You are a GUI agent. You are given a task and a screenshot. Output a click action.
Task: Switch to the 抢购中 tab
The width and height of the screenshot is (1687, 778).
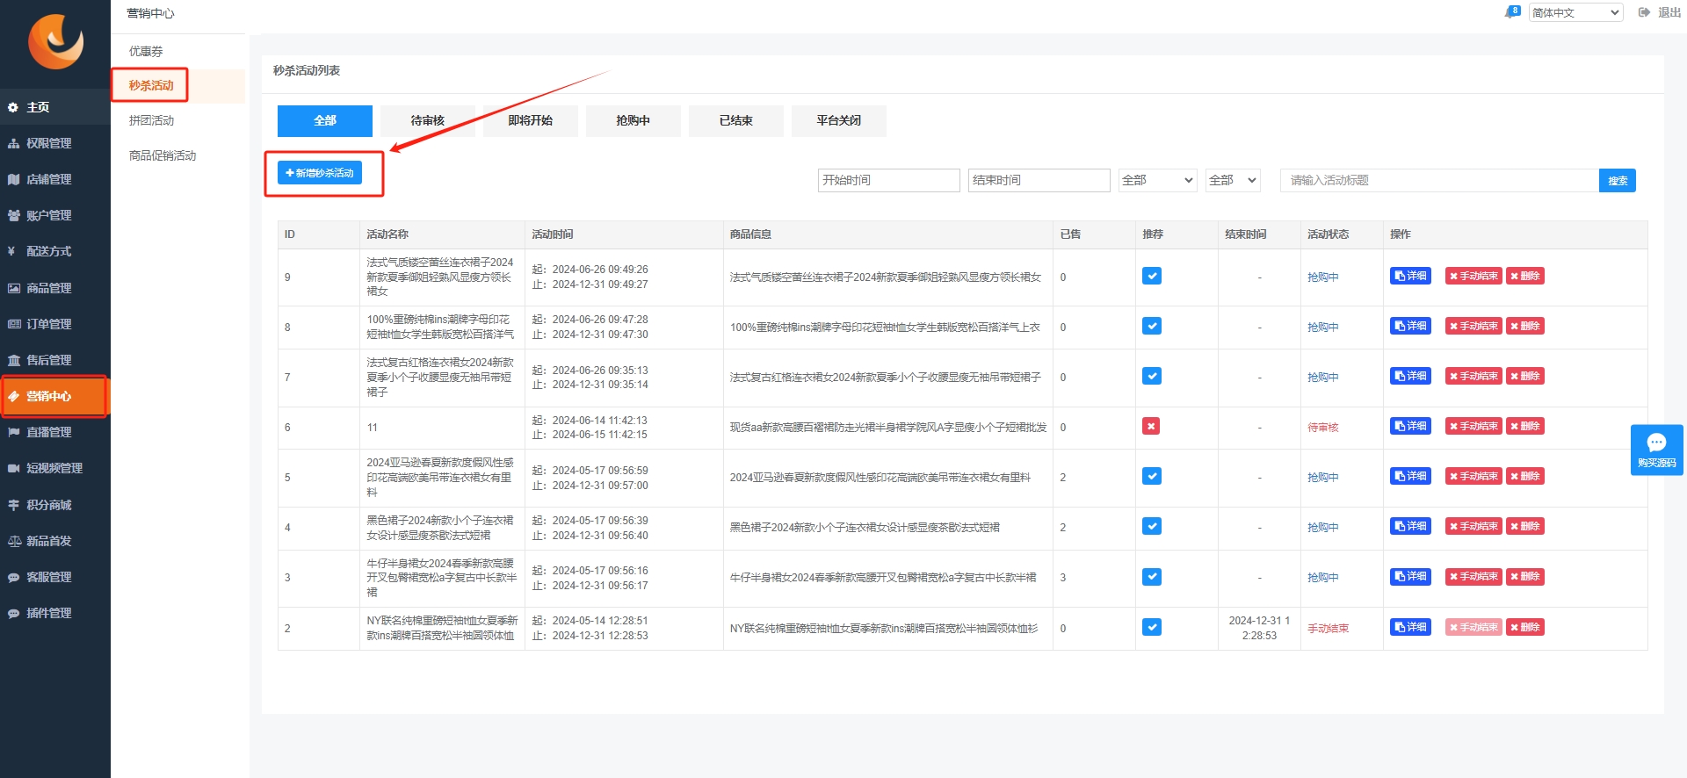pyautogui.click(x=634, y=121)
